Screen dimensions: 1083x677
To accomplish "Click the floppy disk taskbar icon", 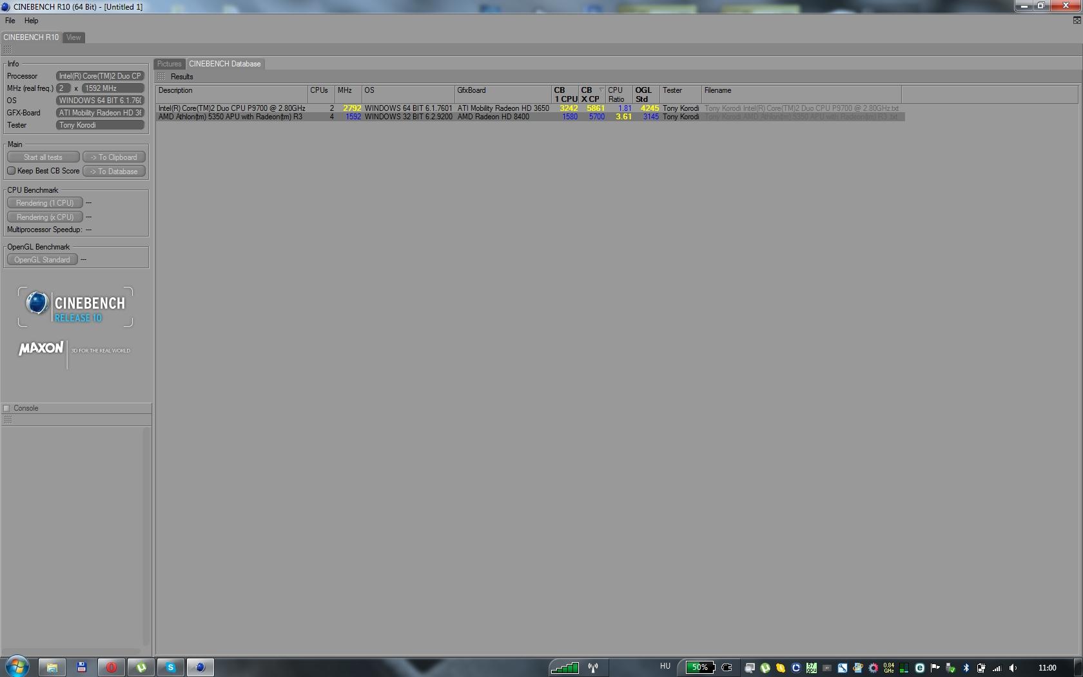I will click(82, 667).
